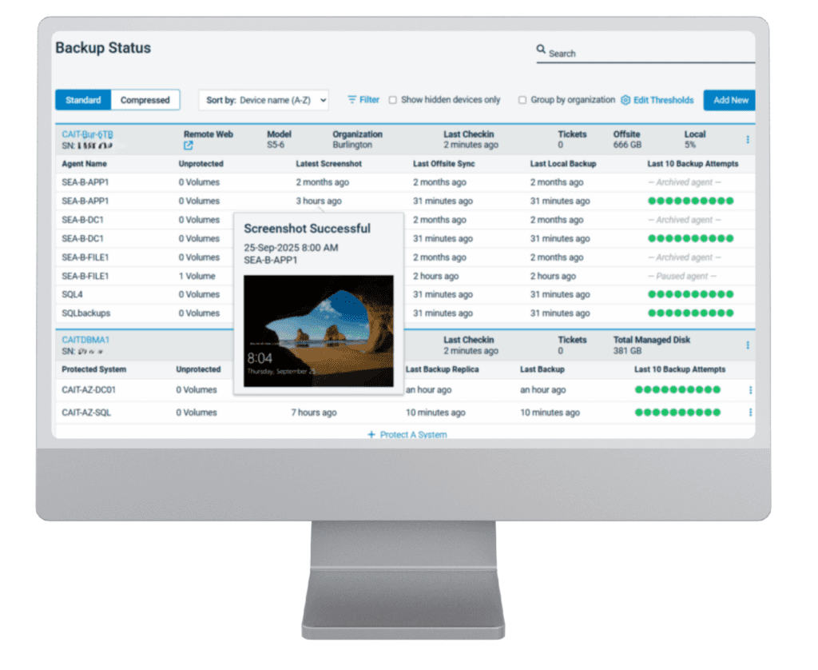Image resolution: width=818 pixels, height=670 pixels.
Task: Click the Search input field
Action: coord(647,54)
